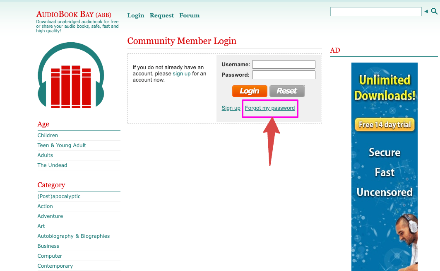Open the Business category

click(48, 246)
